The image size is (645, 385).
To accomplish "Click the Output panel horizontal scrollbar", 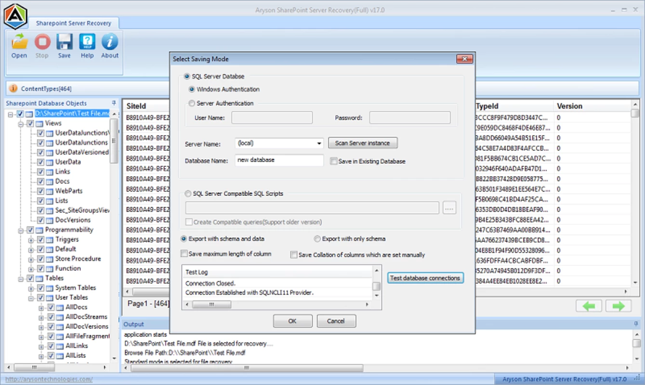I will click(x=247, y=368).
